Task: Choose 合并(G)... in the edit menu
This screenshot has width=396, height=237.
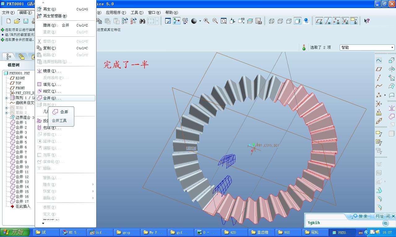Action: coord(66,98)
